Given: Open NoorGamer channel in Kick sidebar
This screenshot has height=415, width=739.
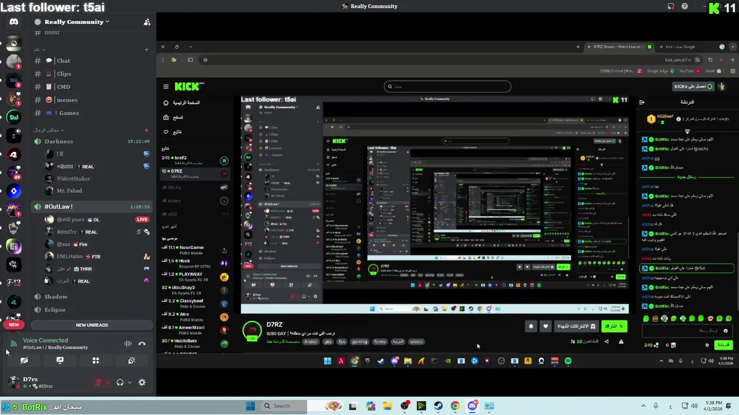Looking at the screenshot, I should [195, 250].
